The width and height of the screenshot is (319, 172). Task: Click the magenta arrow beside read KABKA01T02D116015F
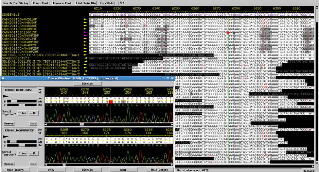(86, 32)
